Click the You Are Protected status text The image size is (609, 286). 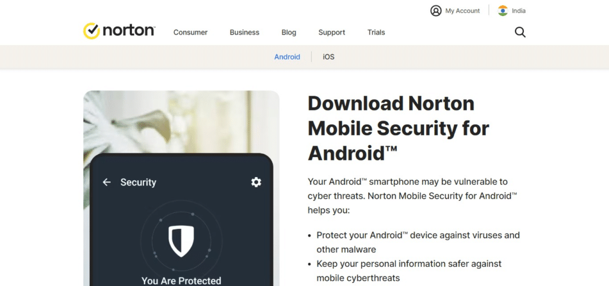point(181,280)
